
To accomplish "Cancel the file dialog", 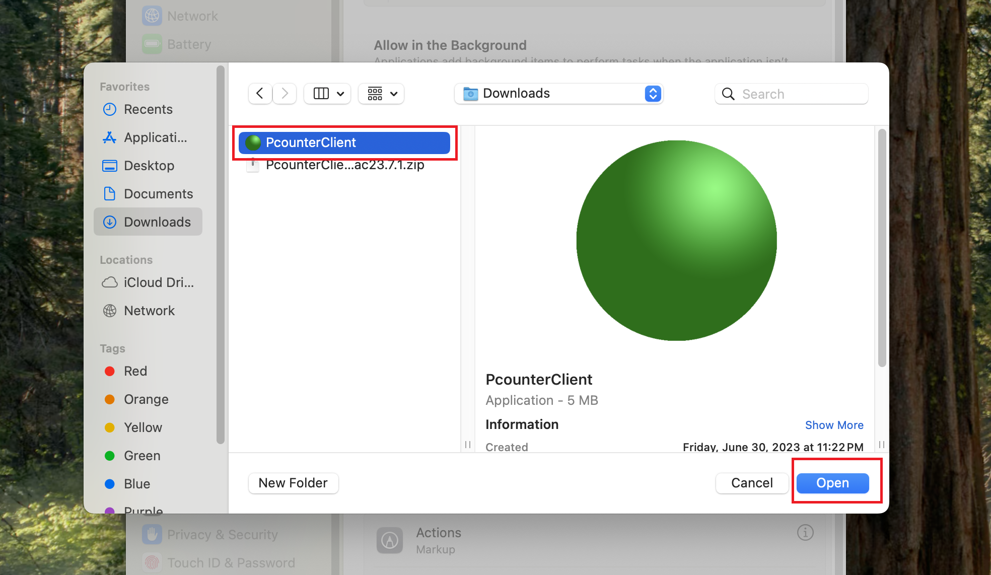I will click(x=751, y=483).
